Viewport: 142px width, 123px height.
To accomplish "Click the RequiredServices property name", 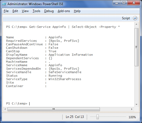I will (21, 41).
